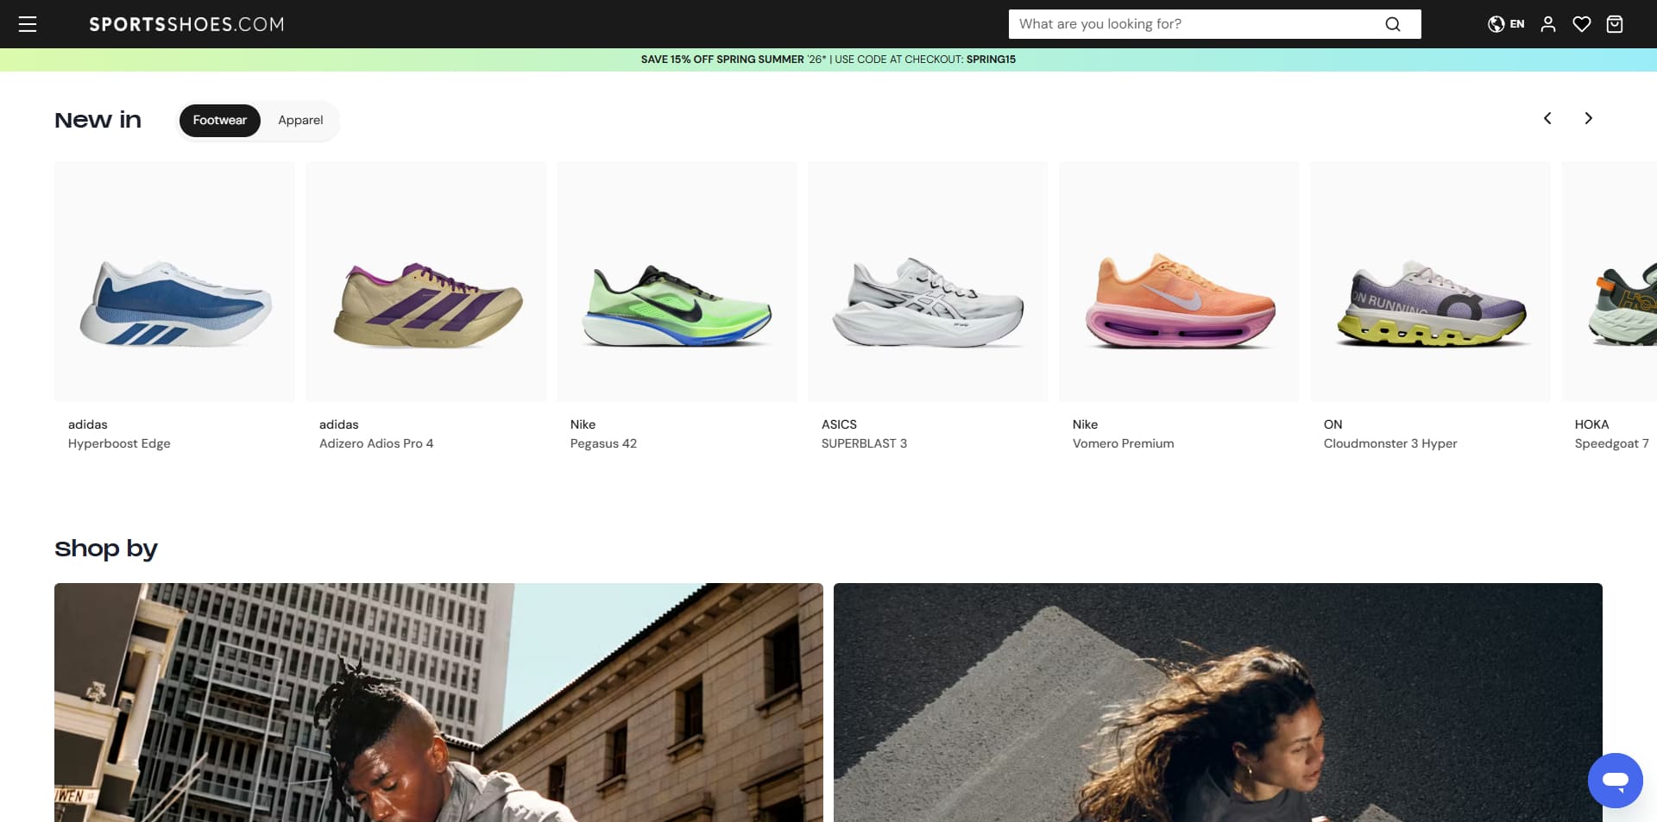1657x822 pixels.
Task: Open adidas Adizero Adios Pro 4 image
Action: click(x=425, y=281)
